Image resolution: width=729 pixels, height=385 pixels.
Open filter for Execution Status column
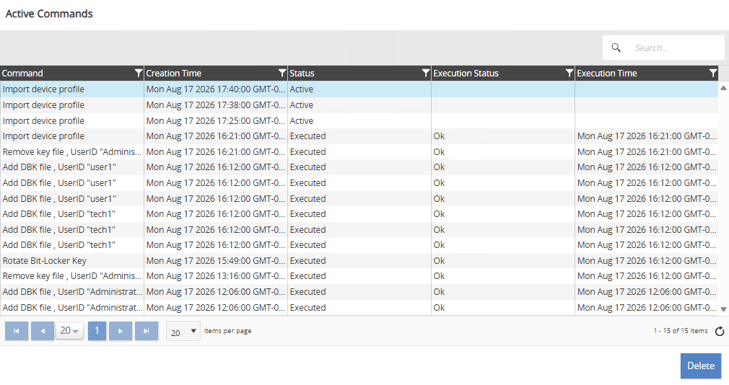coord(569,73)
